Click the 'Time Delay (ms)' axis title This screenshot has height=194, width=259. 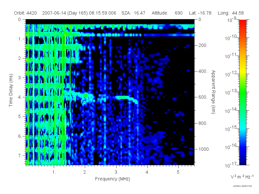(x=11, y=90)
